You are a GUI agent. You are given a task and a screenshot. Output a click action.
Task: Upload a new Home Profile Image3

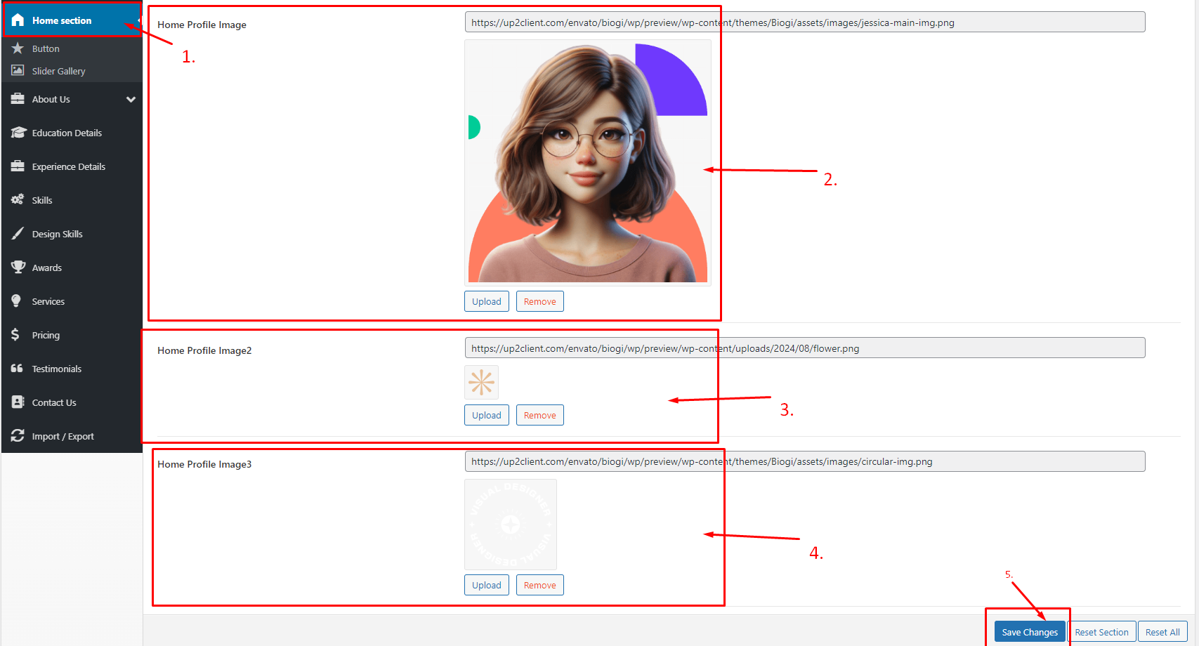[x=486, y=585]
